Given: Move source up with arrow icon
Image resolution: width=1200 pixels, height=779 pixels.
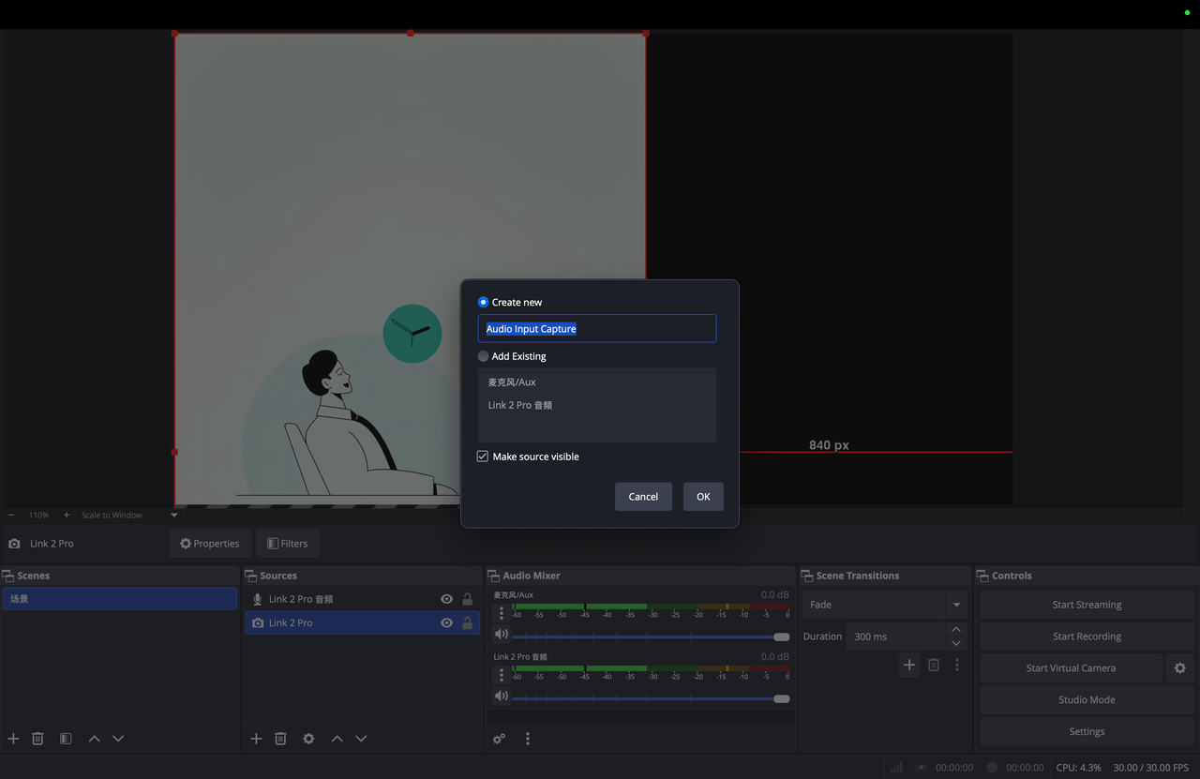Looking at the screenshot, I should pos(337,739).
